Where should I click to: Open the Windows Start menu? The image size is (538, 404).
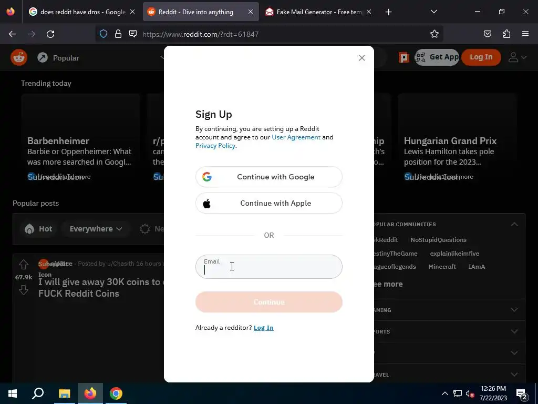(x=13, y=393)
